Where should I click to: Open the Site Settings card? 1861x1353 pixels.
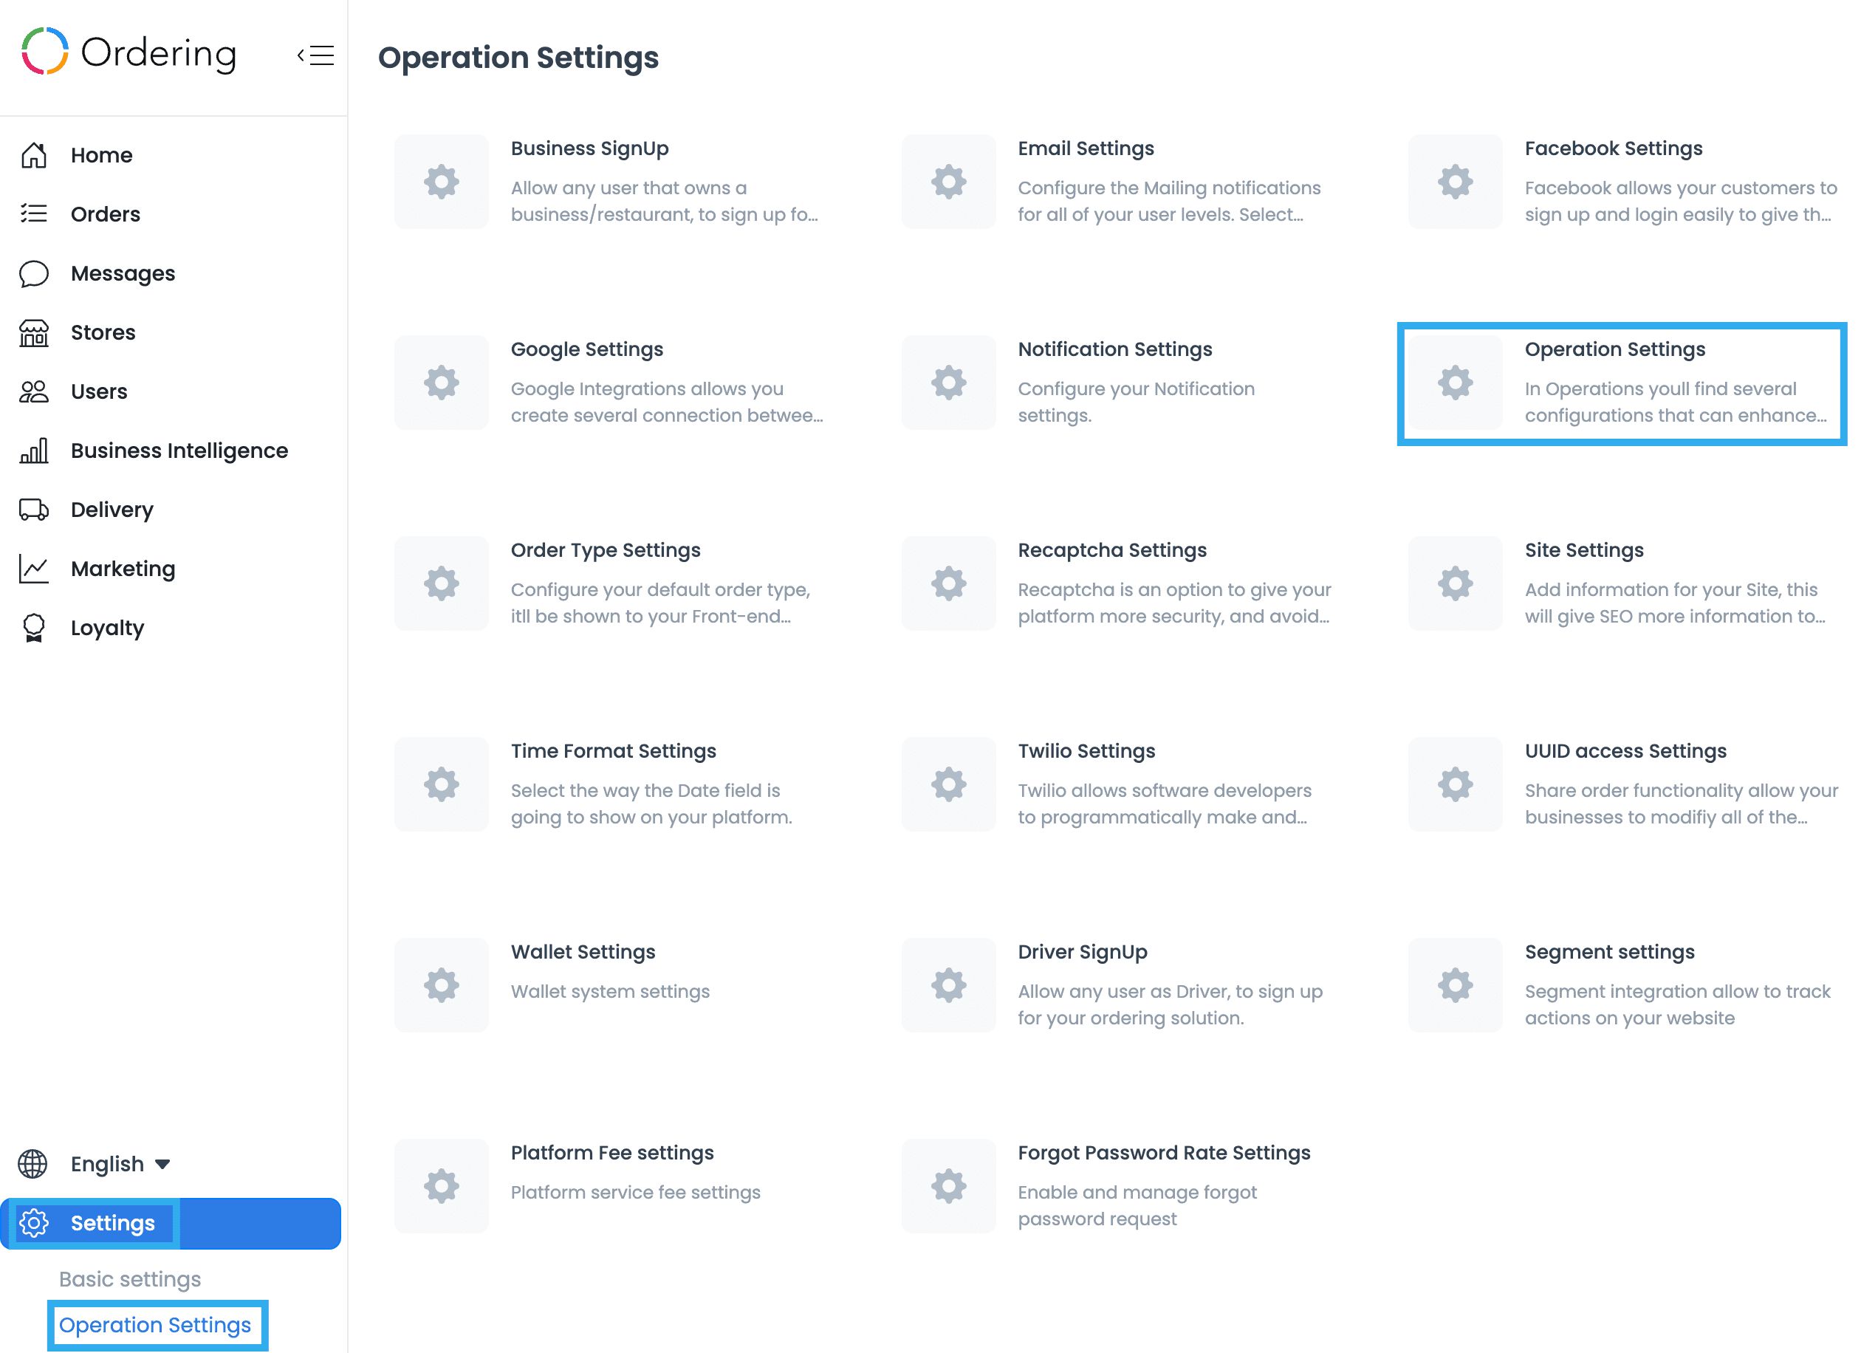coord(1583,549)
